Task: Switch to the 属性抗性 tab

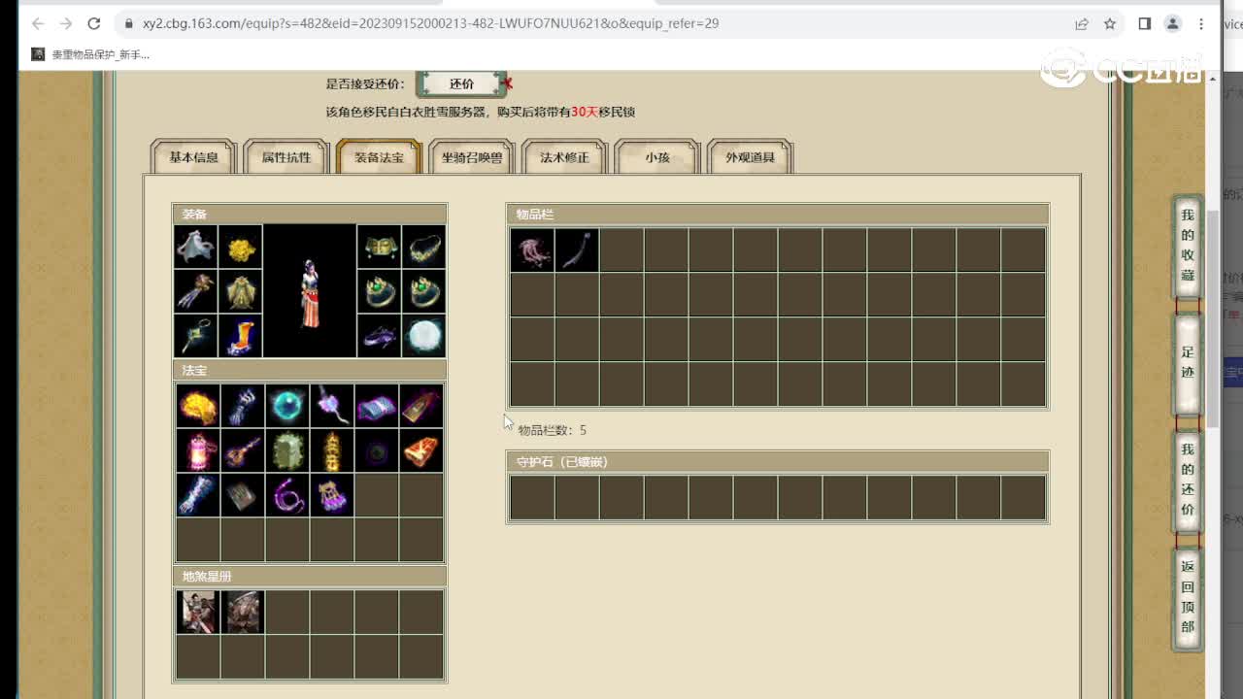Action: (x=286, y=157)
